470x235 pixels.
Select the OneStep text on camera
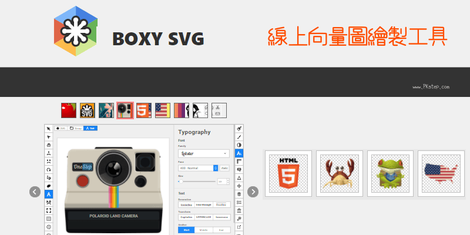82,167
